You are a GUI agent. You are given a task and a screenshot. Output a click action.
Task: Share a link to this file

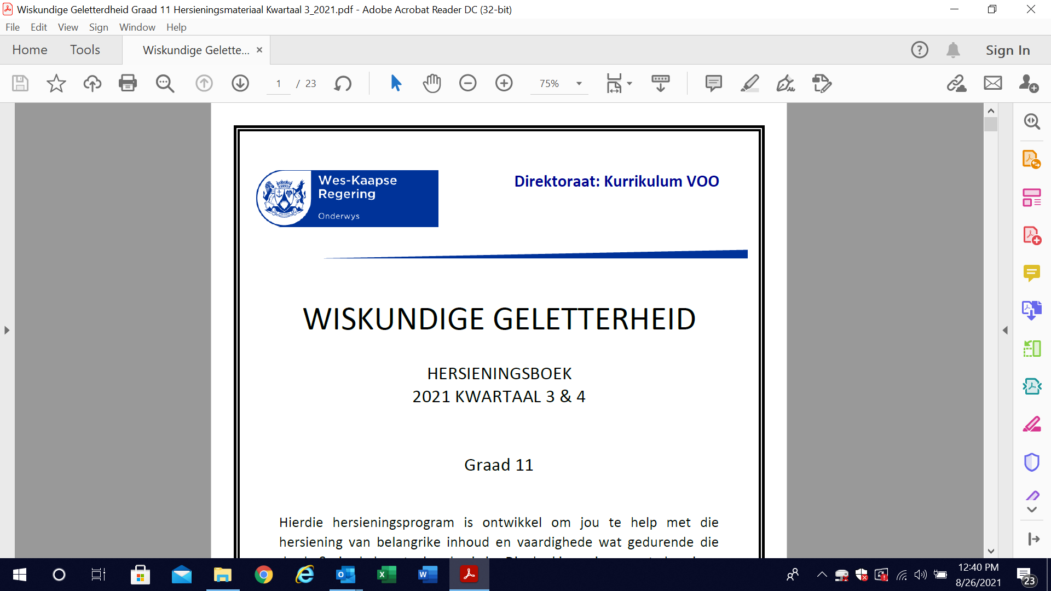pyautogui.click(x=956, y=83)
